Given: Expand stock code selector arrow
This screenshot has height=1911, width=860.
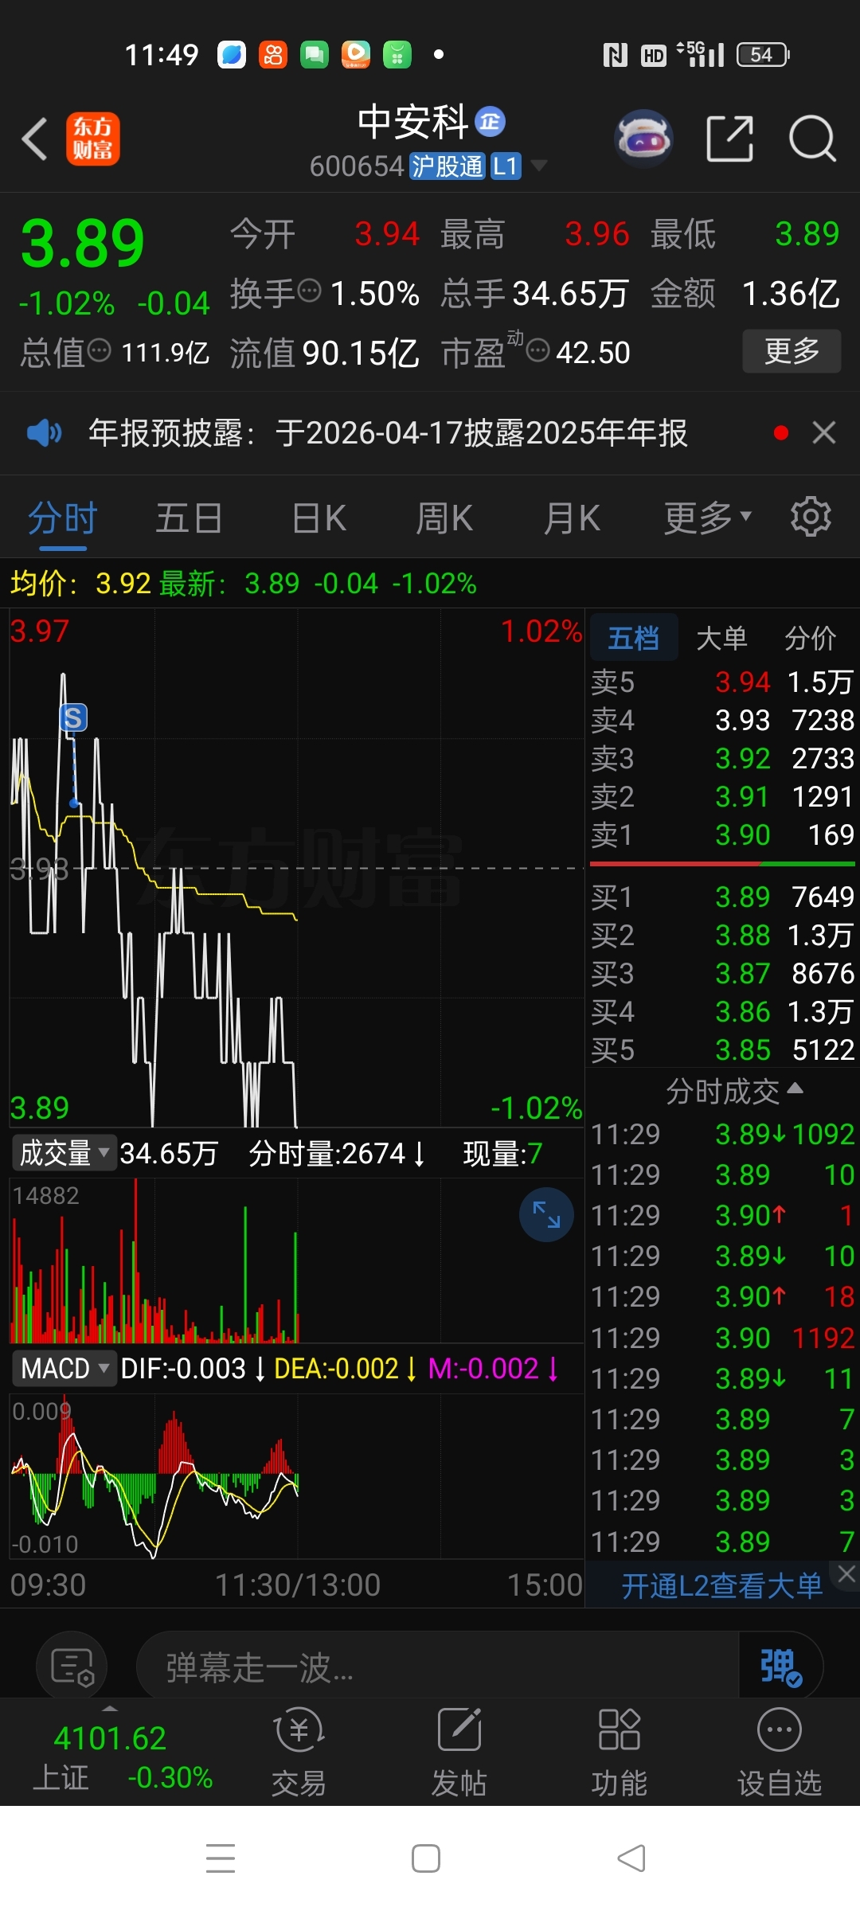Looking at the screenshot, I should [x=539, y=166].
